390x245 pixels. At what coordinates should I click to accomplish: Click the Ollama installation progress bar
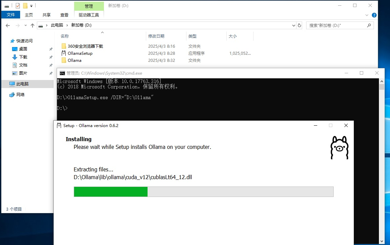pos(204,192)
